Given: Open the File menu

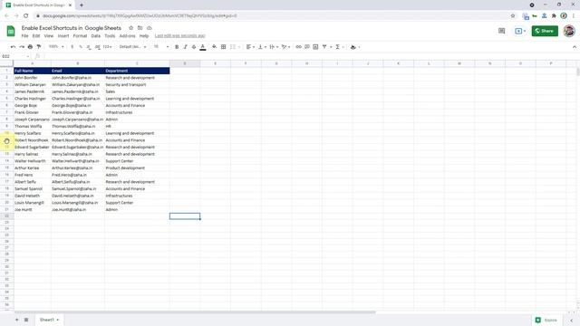Looking at the screenshot, I should tap(24, 36).
